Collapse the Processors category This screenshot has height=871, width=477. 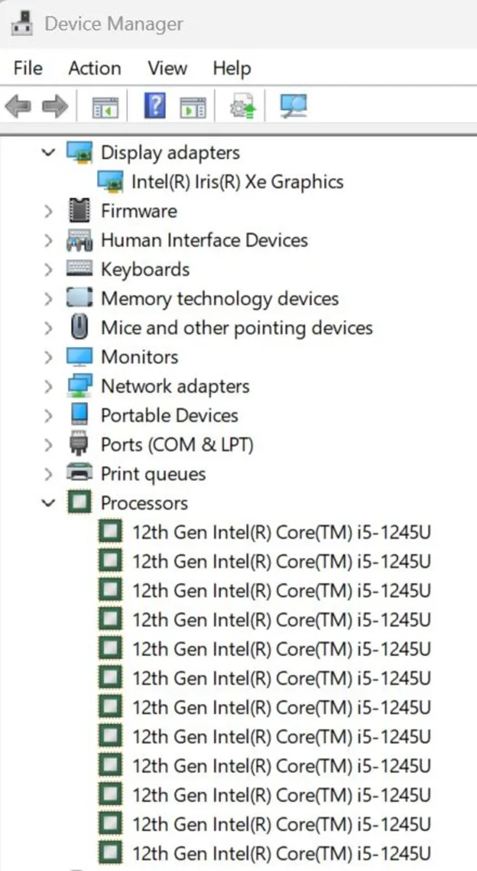(48, 502)
